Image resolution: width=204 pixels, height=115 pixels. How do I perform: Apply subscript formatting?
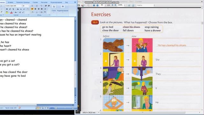point(21,9)
